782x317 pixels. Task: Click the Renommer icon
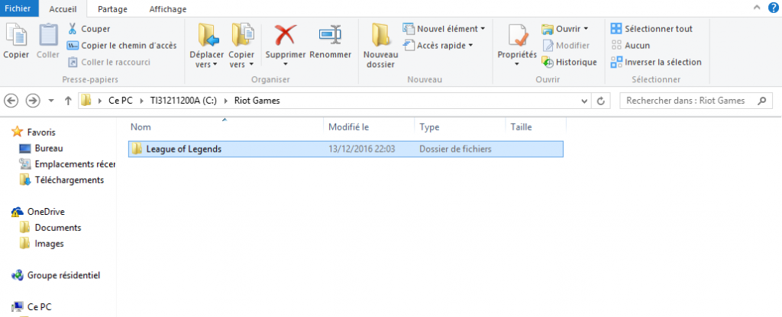point(330,36)
